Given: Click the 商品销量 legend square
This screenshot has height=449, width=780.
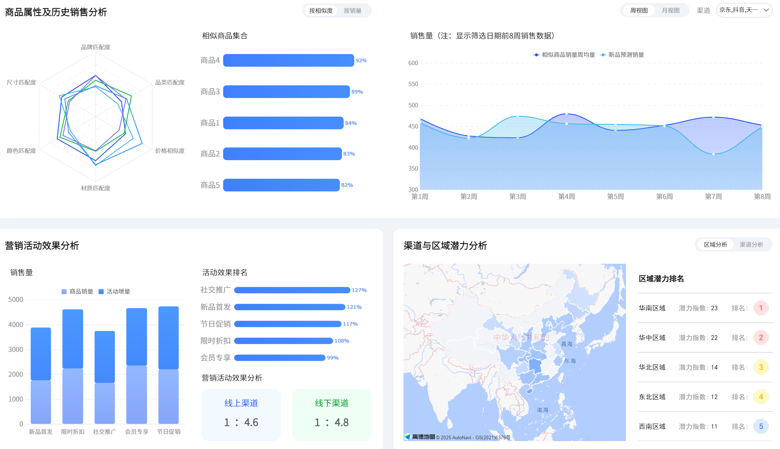Looking at the screenshot, I should pos(64,291).
